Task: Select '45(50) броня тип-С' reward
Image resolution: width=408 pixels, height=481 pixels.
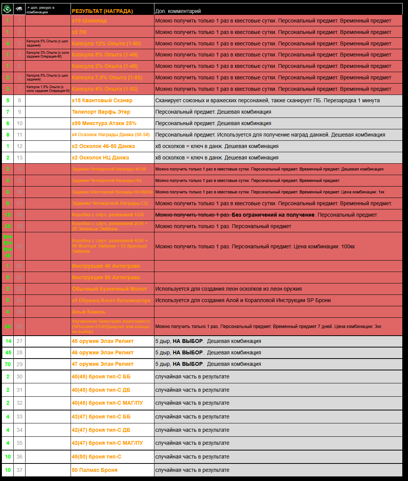Action: [96, 457]
